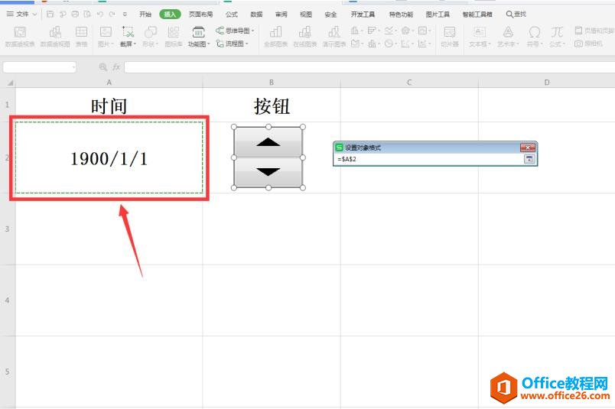The image size is (615, 409).
Task: Open the 文件 (File) menu
Action: [x=22, y=14]
